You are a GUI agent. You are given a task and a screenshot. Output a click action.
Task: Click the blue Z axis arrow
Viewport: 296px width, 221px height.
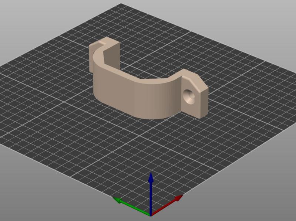click(x=151, y=194)
